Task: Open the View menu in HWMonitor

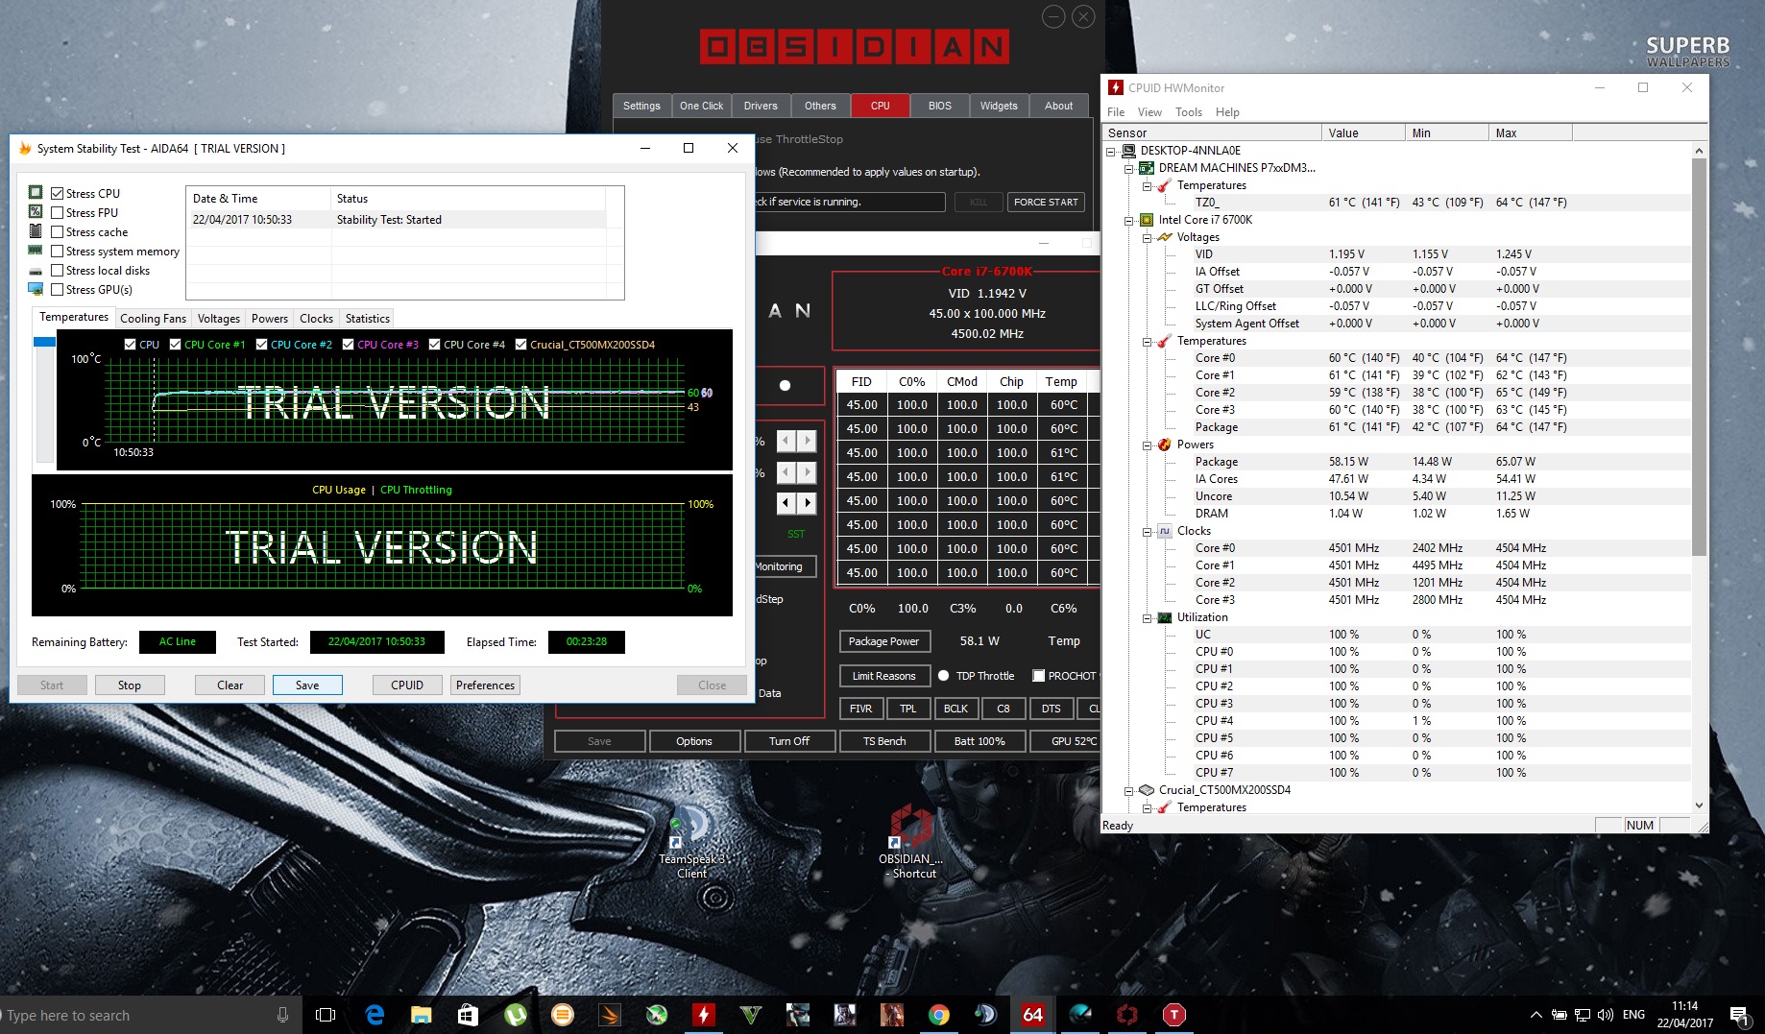Action: [1149, 112]
